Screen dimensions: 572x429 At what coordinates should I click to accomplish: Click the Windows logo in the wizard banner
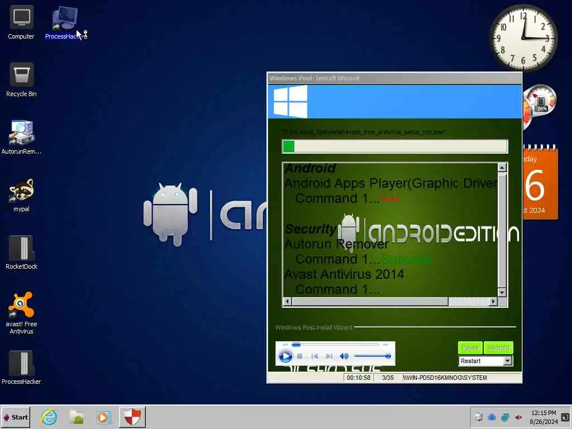point(290,101)
